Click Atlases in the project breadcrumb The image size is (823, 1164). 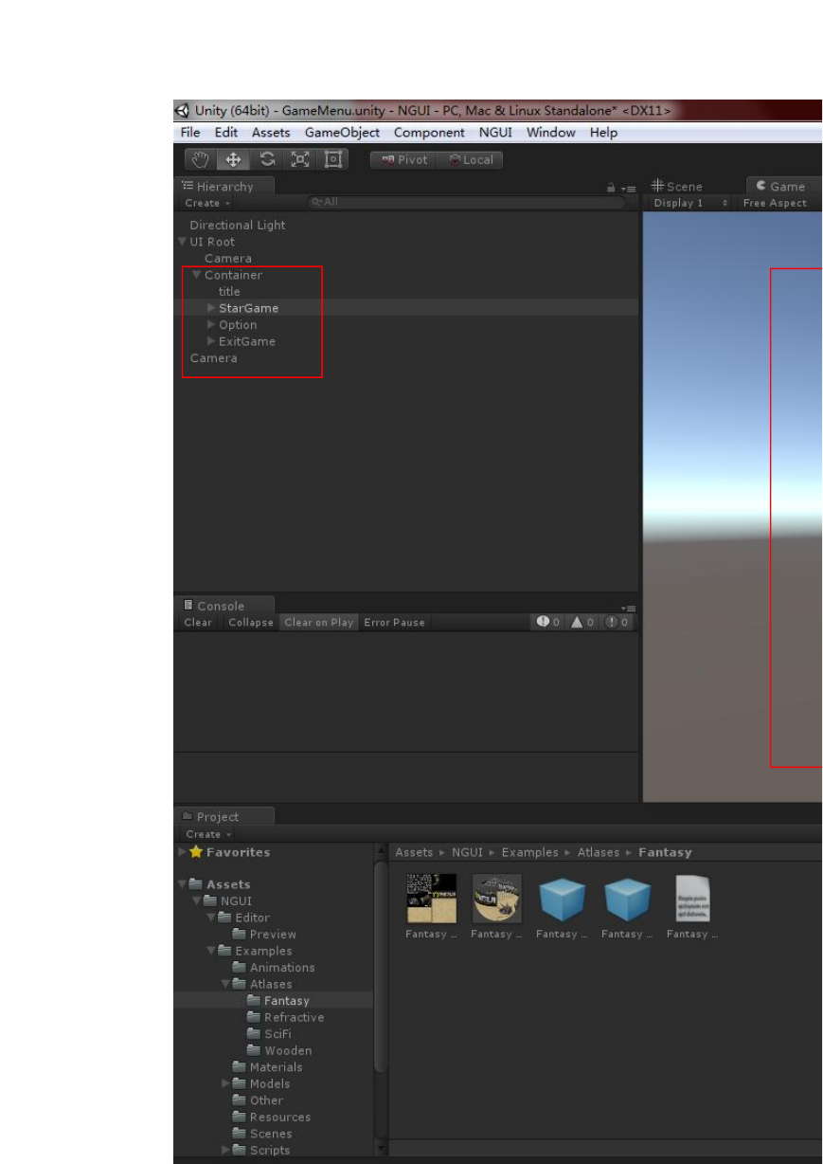pos(599,852)
